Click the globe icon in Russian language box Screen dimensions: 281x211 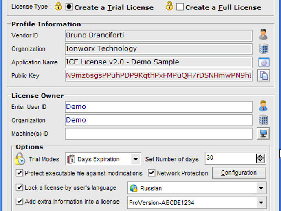(134, 188)
